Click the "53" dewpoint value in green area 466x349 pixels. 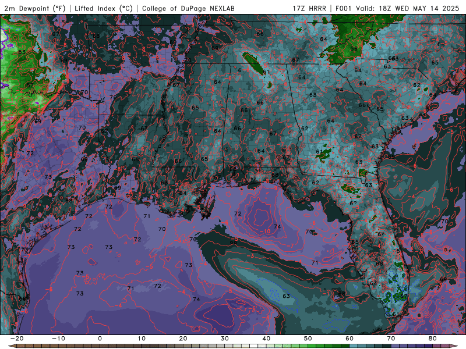click(22, 52)
